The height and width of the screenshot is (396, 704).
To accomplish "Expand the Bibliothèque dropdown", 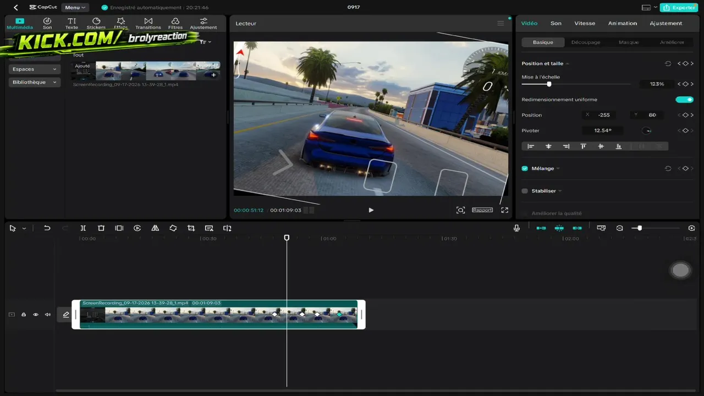I will 34,82.
